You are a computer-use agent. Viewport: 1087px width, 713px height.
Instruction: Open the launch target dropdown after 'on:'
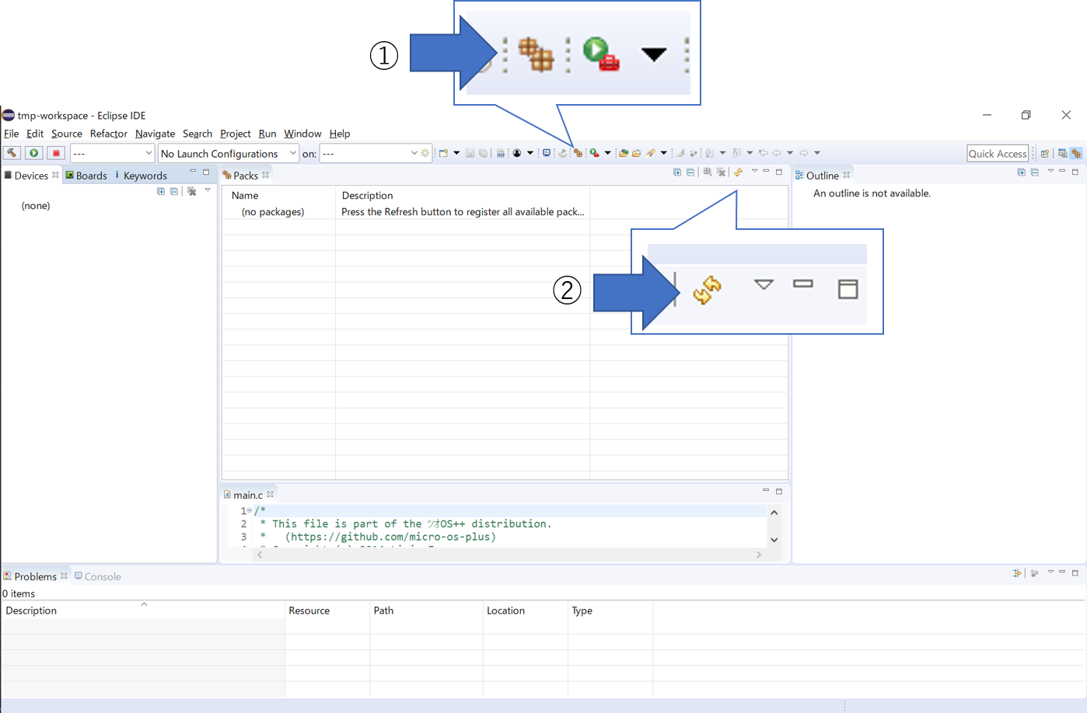point(369,154)
